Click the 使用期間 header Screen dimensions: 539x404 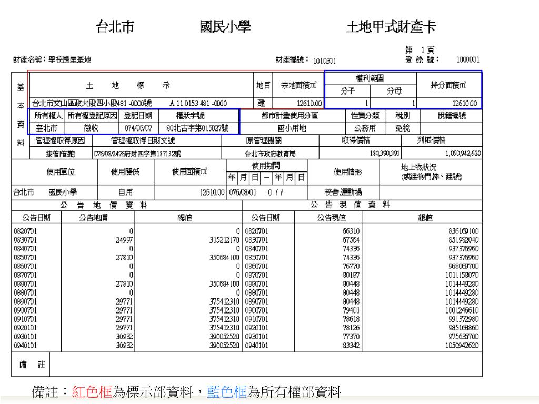click(266, 166)
